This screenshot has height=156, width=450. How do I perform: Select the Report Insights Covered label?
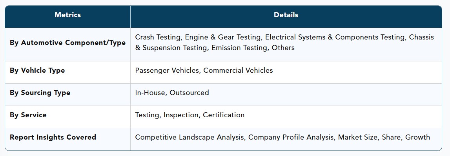(x=53, y=137)
